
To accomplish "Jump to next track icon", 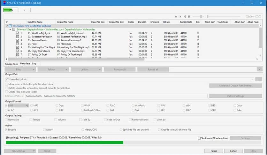I will (189, 17).
